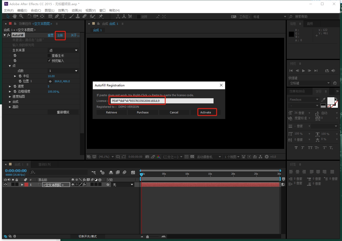Open the 活动摄像机 view dropdown
The width and height of the screenshot is (342, 241).
tap(209, 157)
